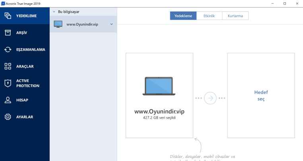Click Hedef seç to choose destination
The height and width of the screenshot is (161, 303).
(x=261, y=95)
